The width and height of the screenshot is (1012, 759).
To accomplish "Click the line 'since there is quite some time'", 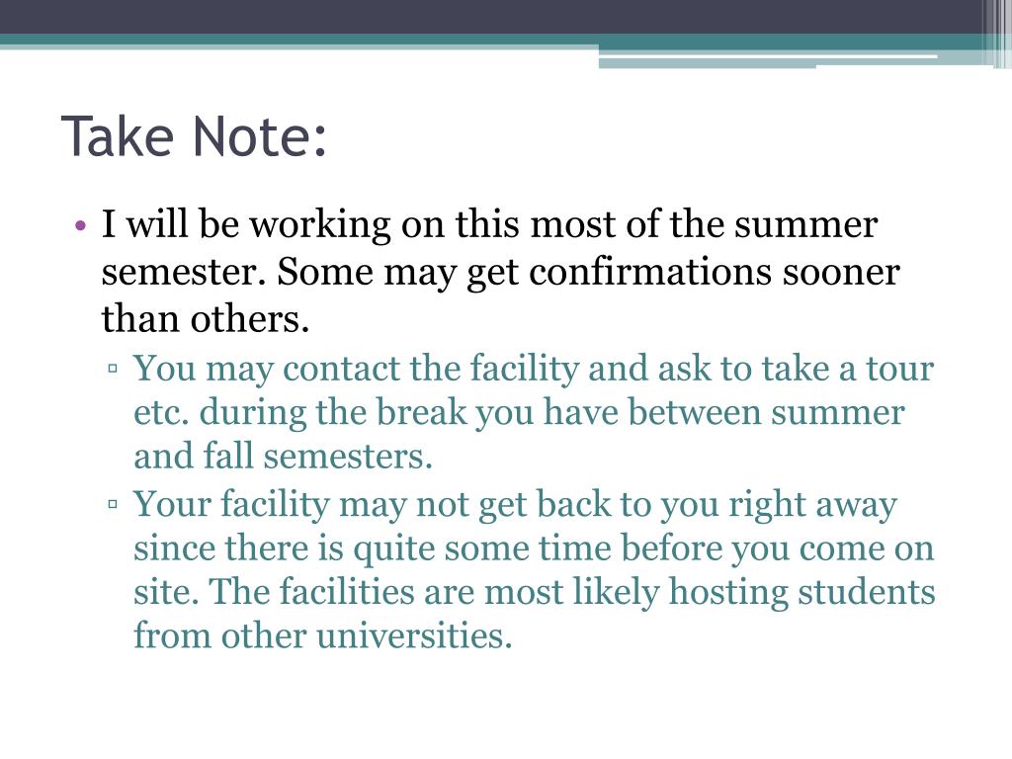I will click(x=534, y=548).
